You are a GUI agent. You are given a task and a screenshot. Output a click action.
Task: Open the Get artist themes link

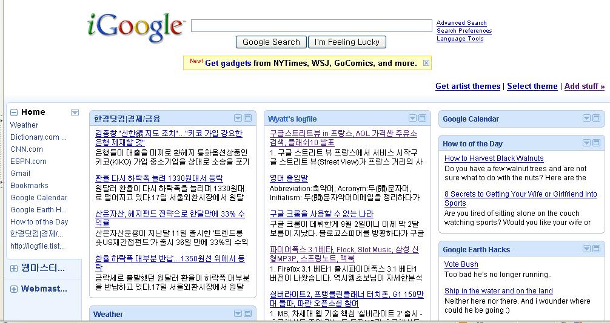468,86
